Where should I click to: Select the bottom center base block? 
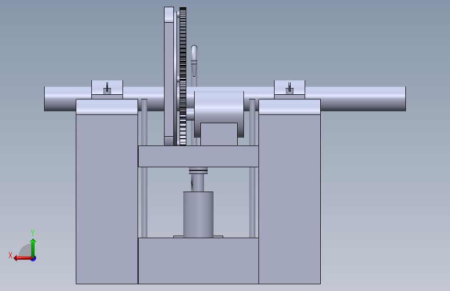click(198, 260)
